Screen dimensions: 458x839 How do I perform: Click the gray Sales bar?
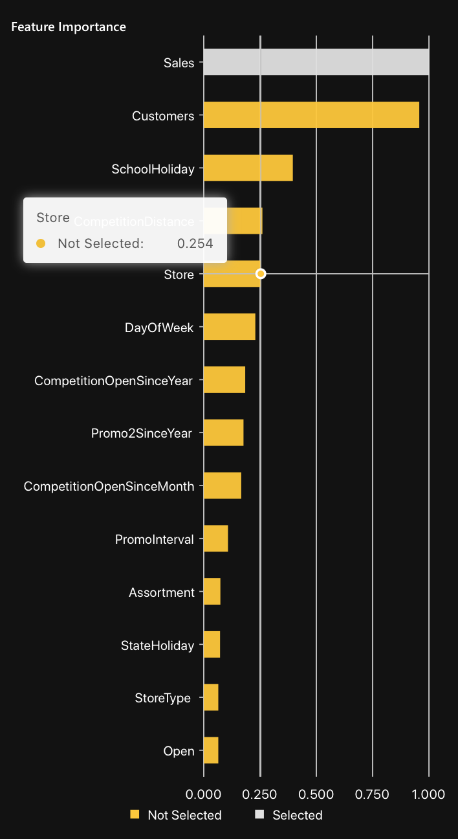coord(316,62)
